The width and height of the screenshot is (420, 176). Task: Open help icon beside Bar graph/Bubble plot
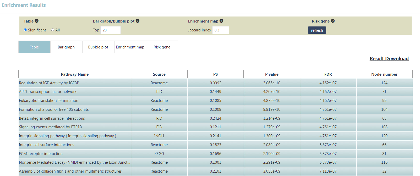tap(138, 21)
